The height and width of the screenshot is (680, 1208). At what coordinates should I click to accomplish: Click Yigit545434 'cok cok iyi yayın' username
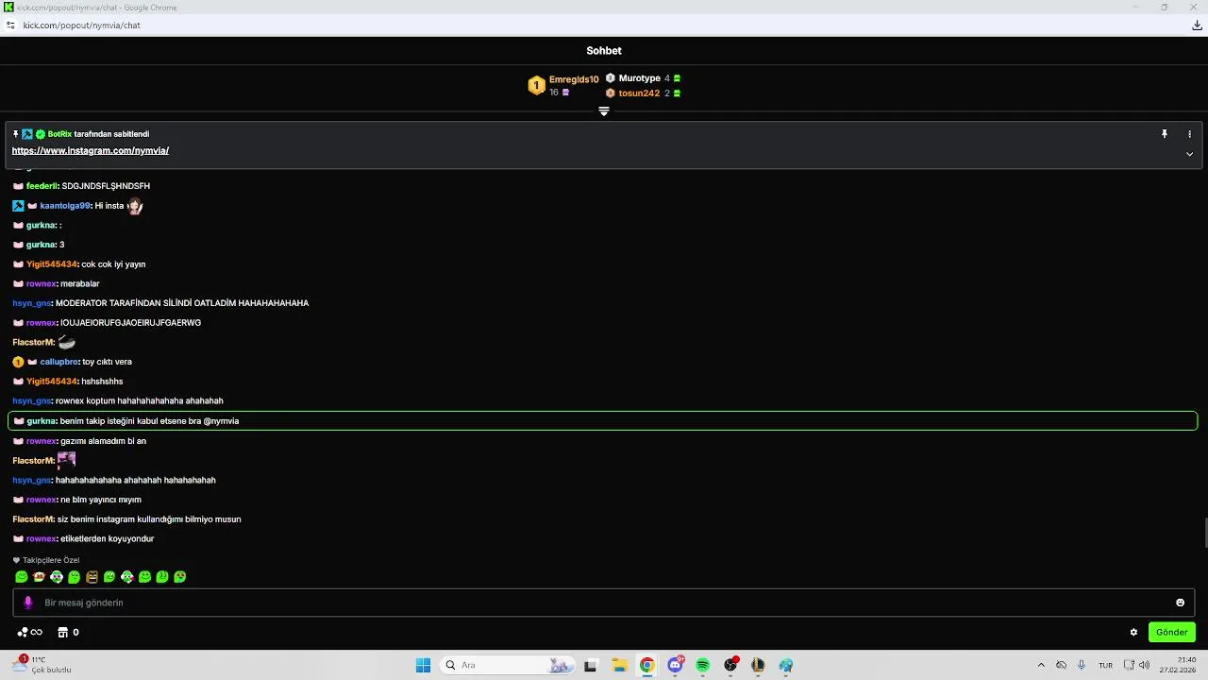click(x=52, y=264)
